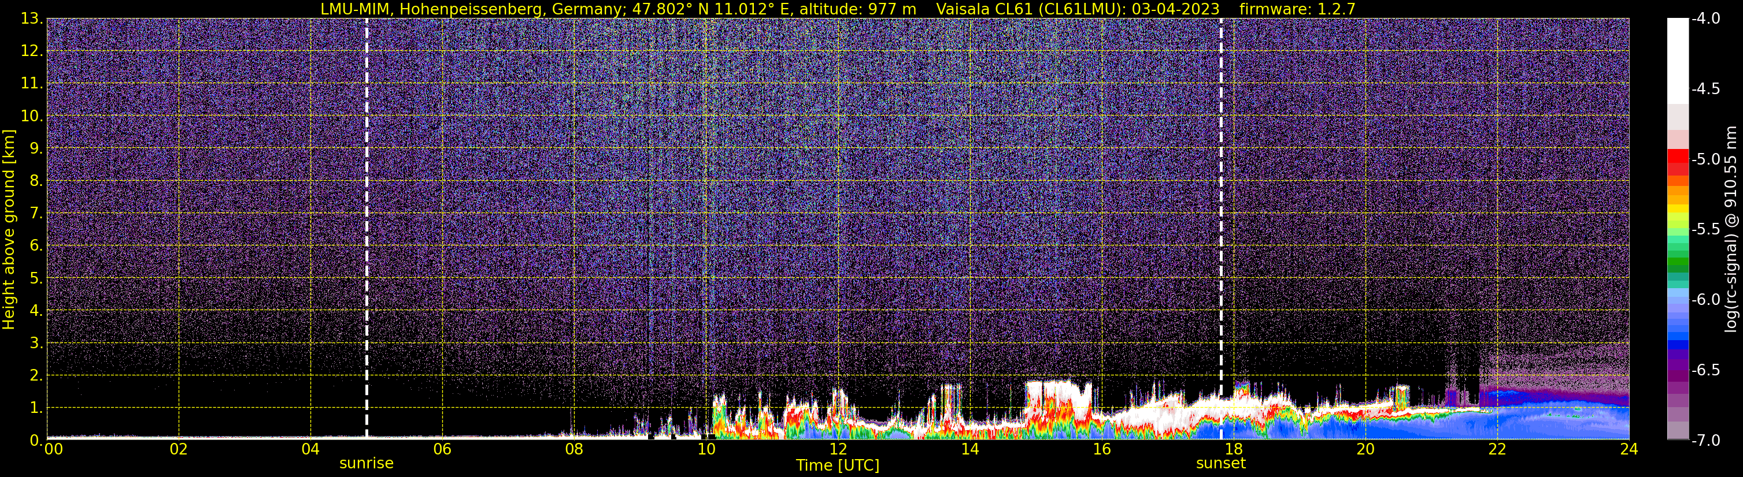Click the '02' time tick label
The width and height of the screenshot is (1743, 477).
[179, 449]
